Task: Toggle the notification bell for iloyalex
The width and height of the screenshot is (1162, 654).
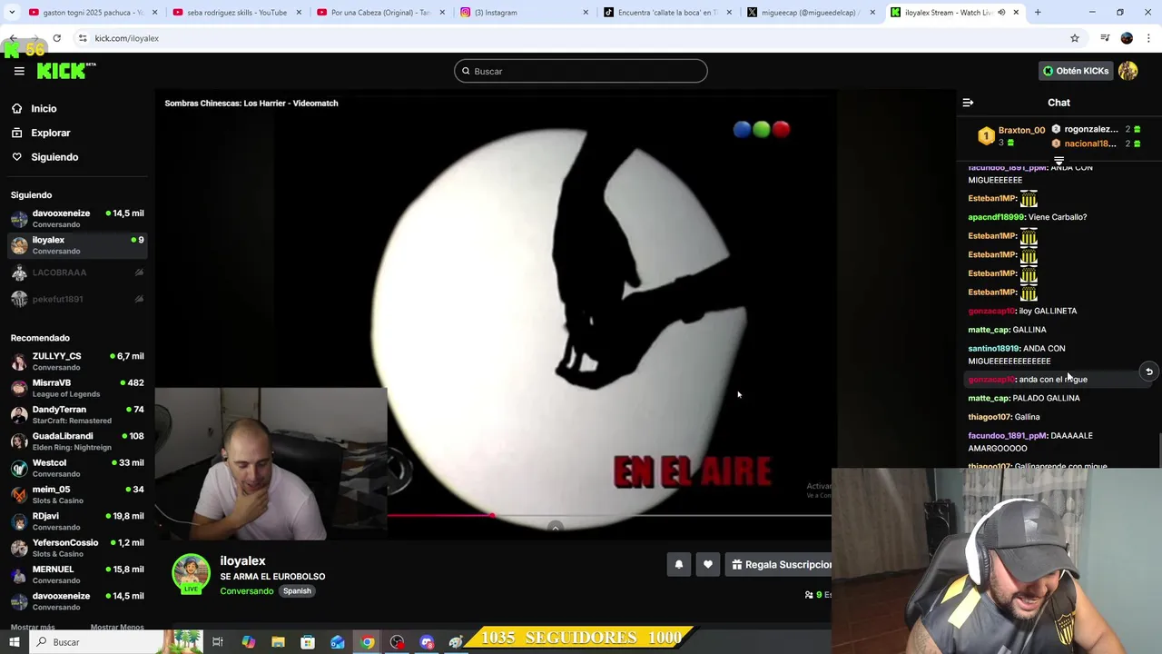Action: 678,565
